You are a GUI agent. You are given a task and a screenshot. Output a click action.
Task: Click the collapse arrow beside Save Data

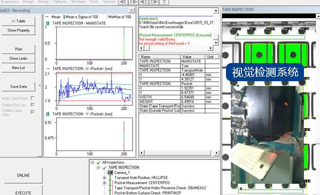pos(40,85)
